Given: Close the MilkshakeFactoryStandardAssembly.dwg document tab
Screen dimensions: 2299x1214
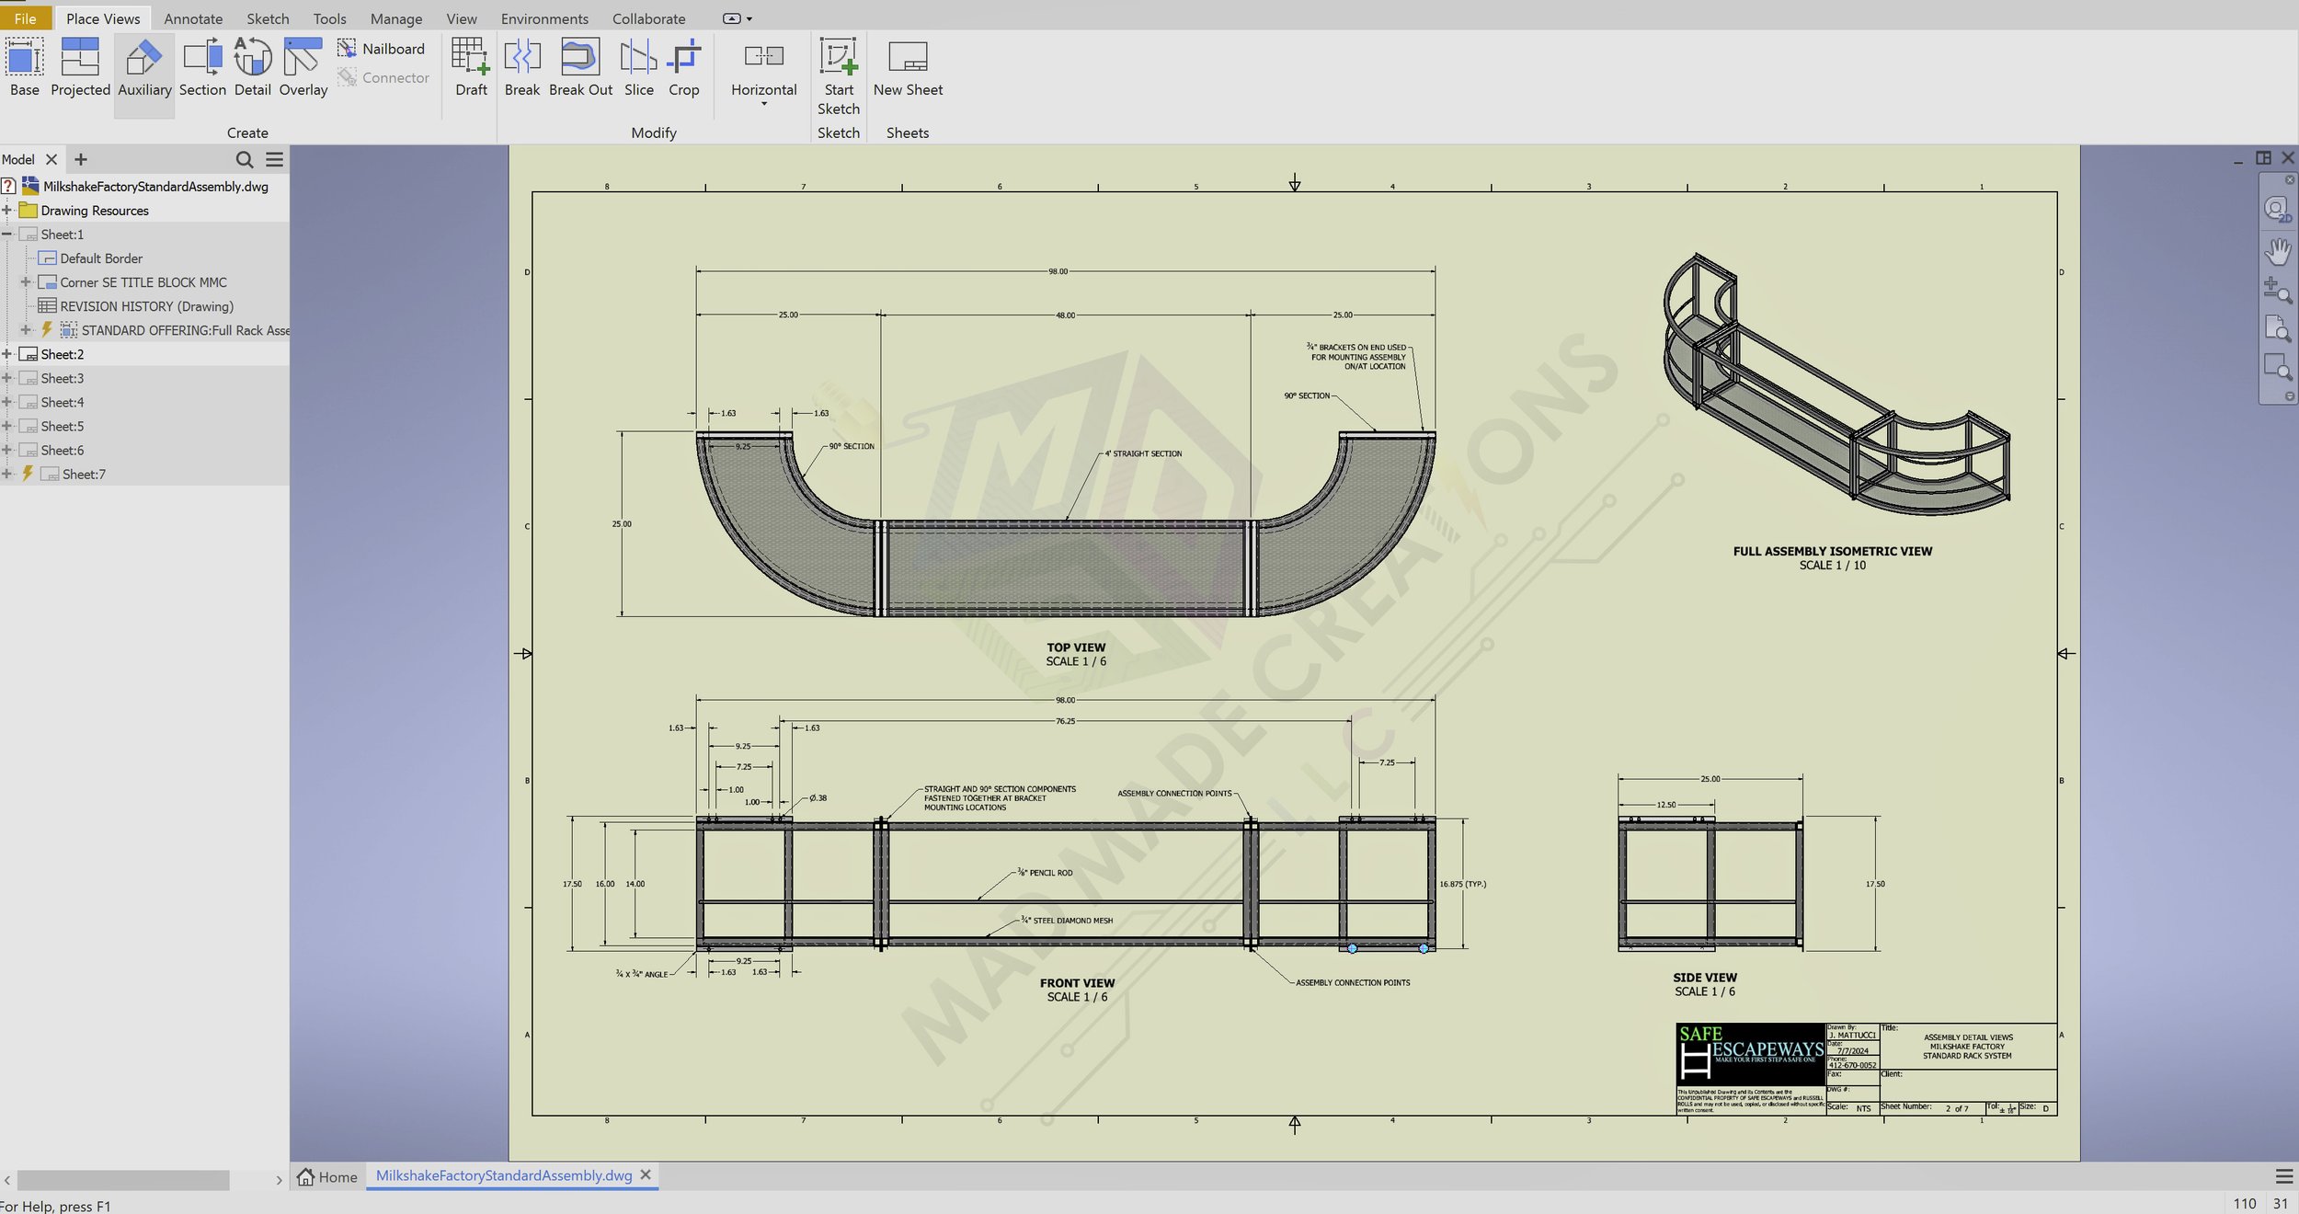Looking at the screenshot, I should (x=646, y=1174).
